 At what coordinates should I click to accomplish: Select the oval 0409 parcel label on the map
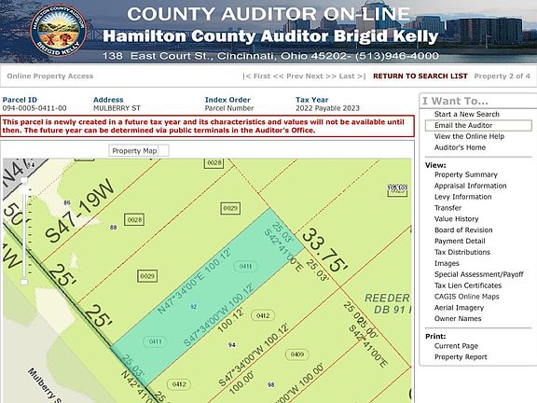pos(297,354)
